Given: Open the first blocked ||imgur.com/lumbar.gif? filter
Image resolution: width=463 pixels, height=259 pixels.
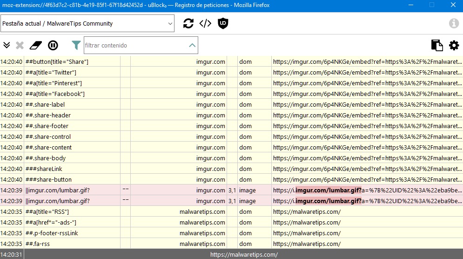Looking at the screenshot, I should coord(58,191).
